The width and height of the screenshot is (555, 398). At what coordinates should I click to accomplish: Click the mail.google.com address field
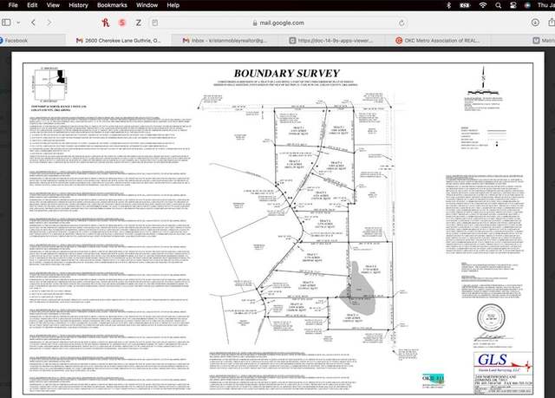coord(278,23)
